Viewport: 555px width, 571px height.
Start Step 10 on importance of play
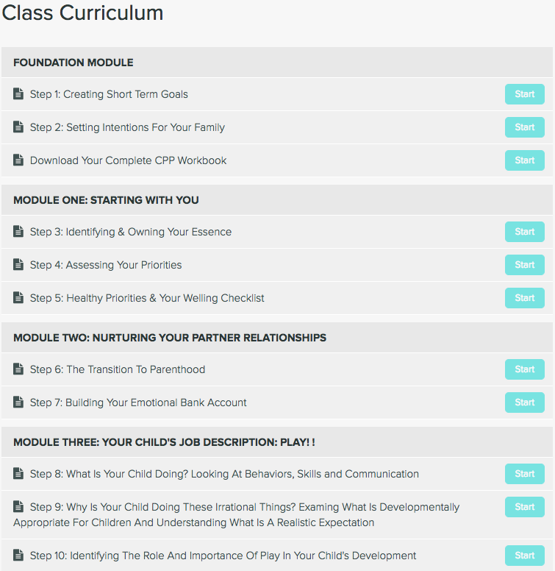pos(524,556)
